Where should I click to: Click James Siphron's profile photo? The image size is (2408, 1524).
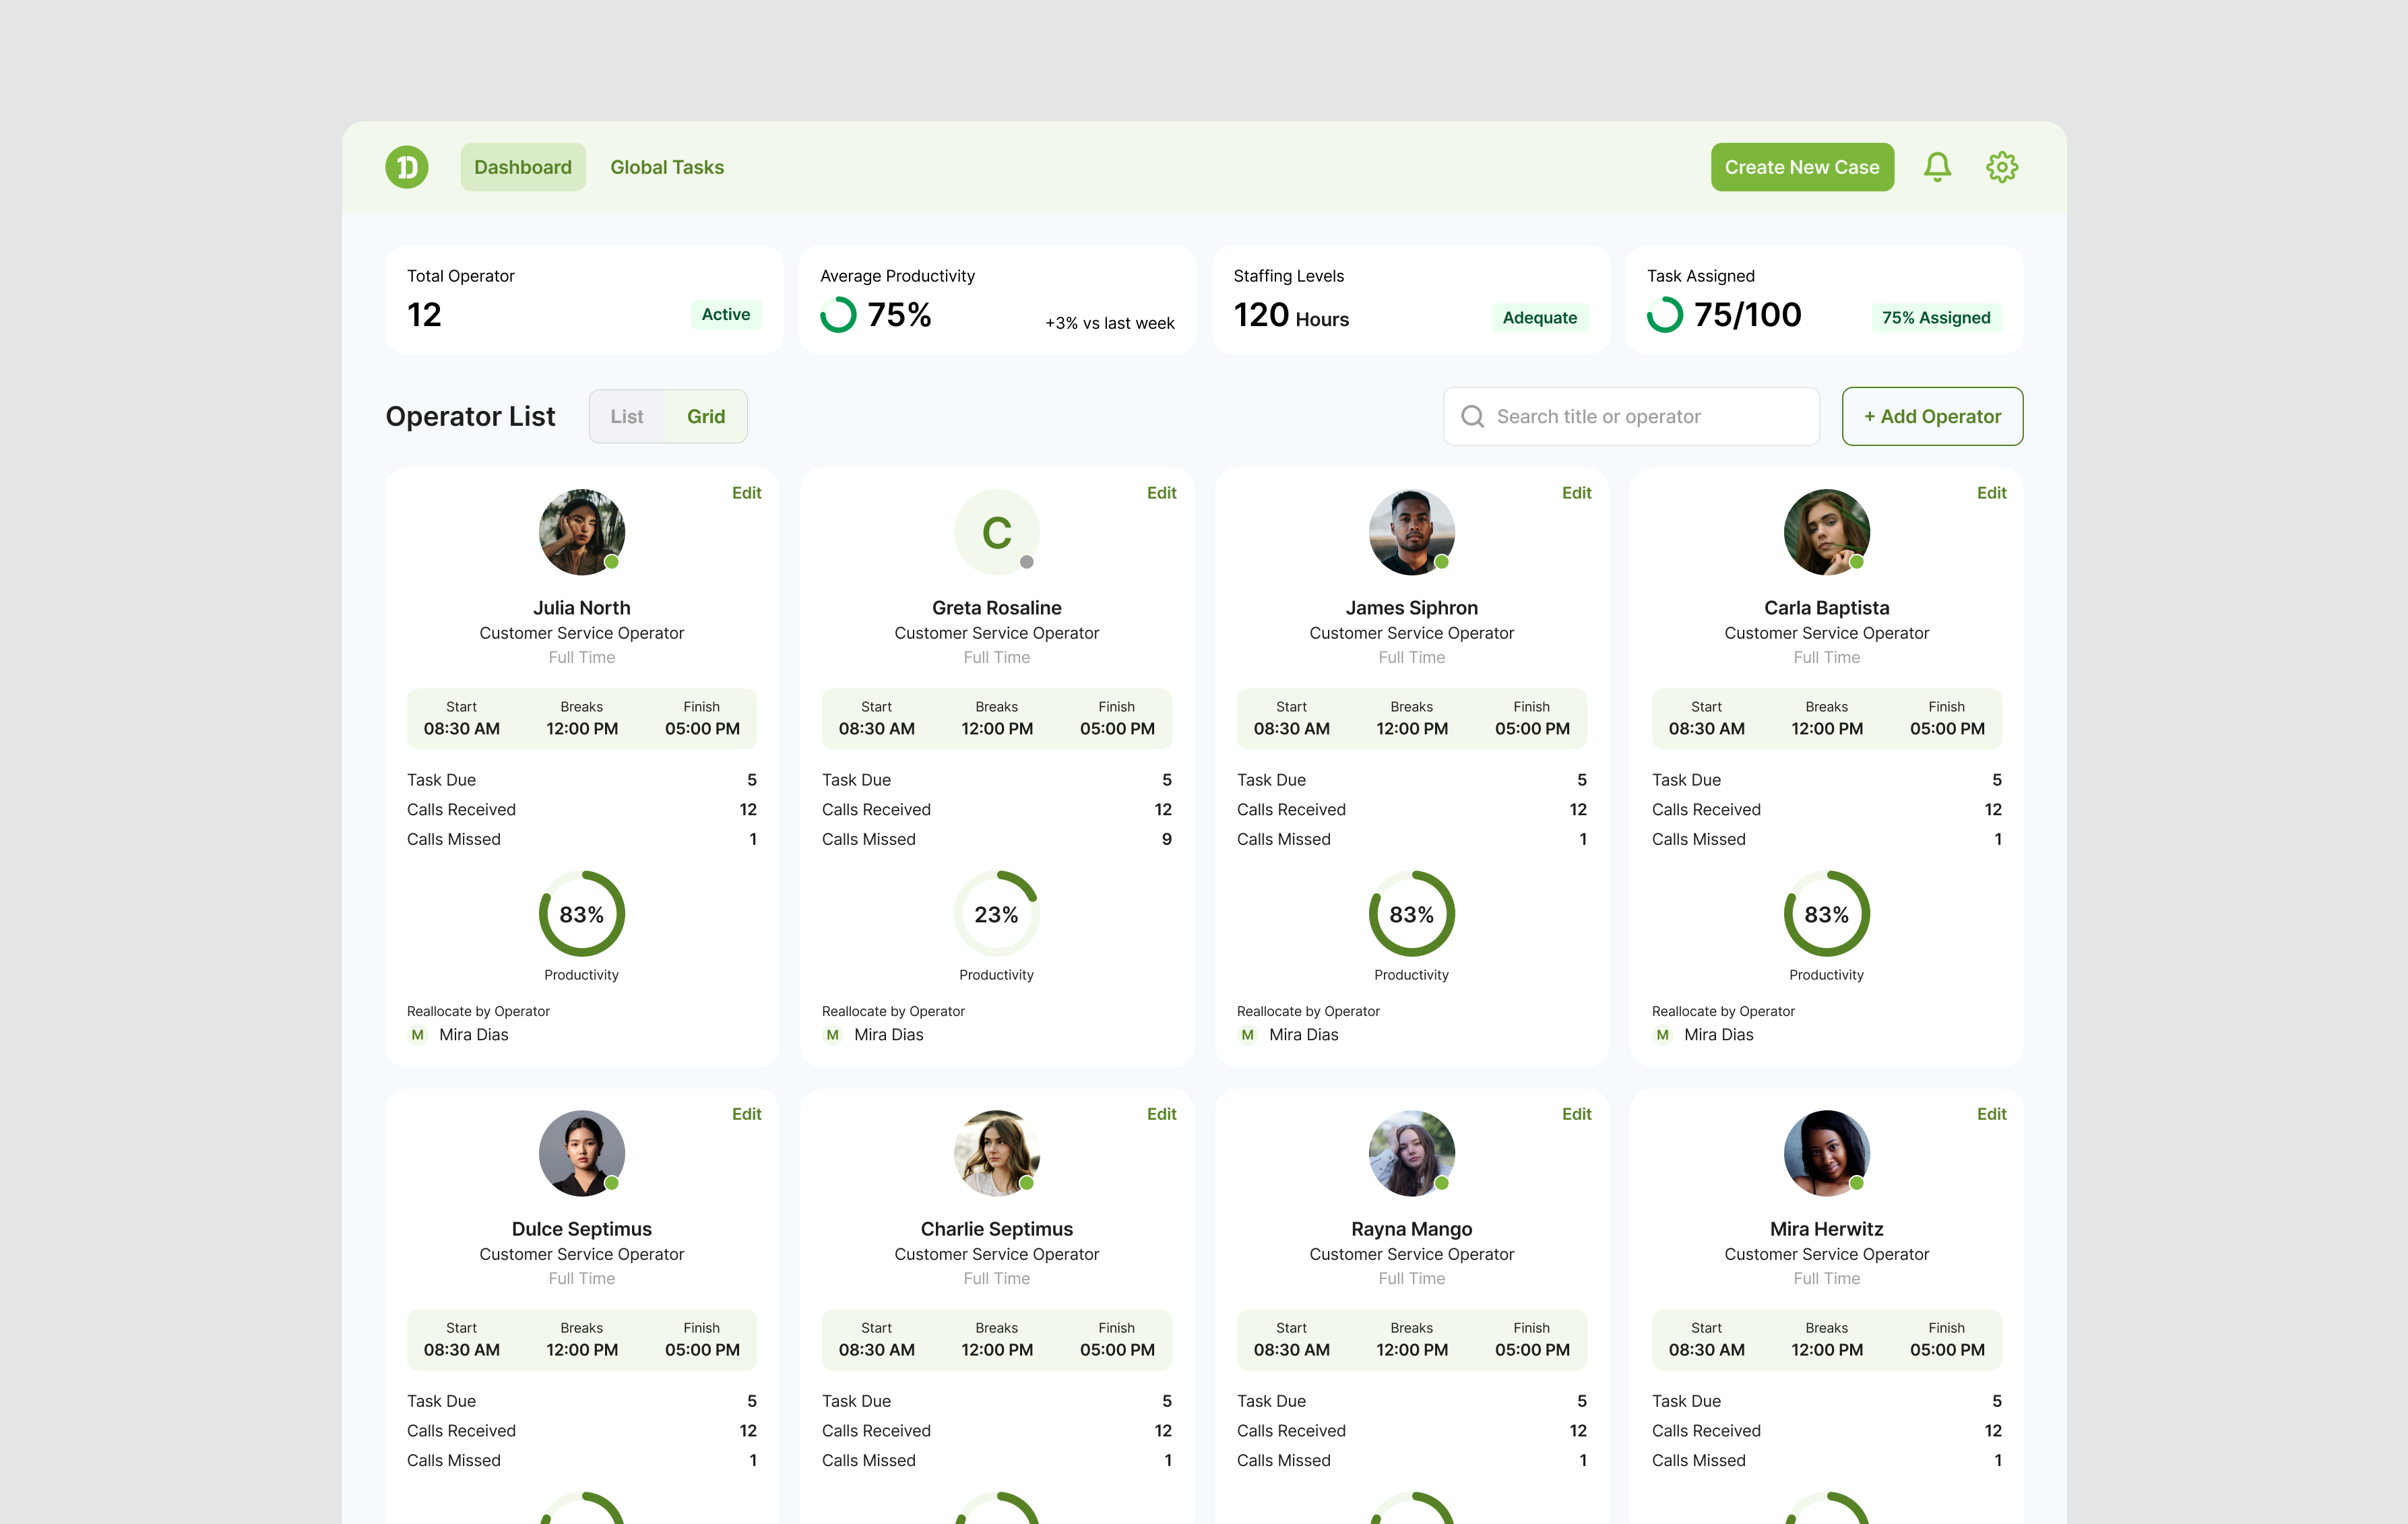(1411, 532)
